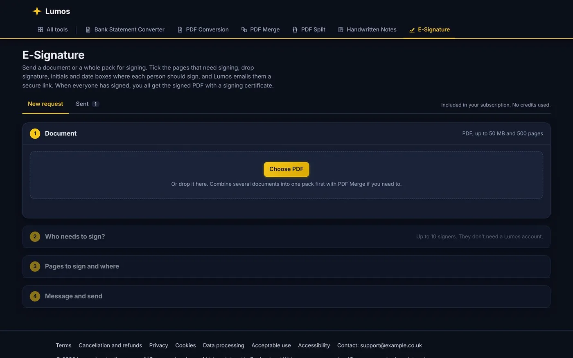Click 'PDF, up to 50 MB and 500 pages' text

[x=503, y=133]
